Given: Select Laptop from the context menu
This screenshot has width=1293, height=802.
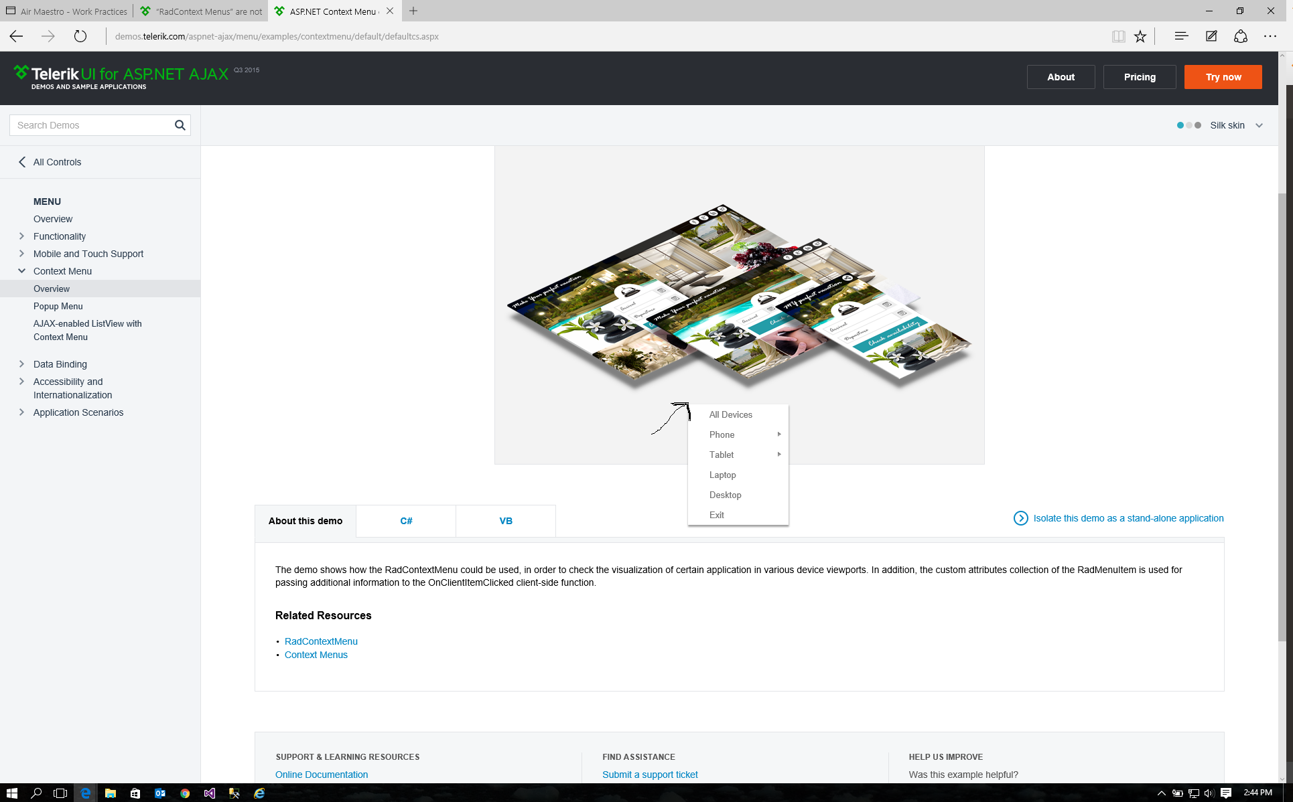Looking at the screenshot, I should (x=722, y=475).
